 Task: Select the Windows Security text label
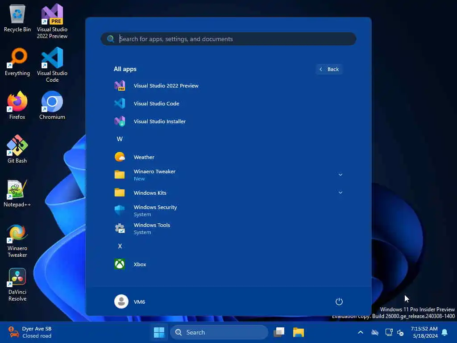155,207
